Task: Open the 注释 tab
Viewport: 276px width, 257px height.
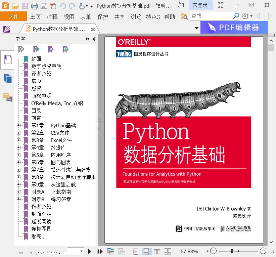Action: tap(52, 16)
